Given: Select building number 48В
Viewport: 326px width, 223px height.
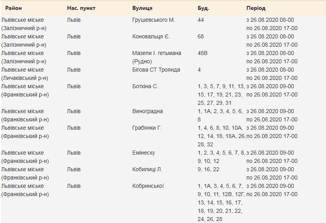Looking at the screenshot, I should click(202, 53).
